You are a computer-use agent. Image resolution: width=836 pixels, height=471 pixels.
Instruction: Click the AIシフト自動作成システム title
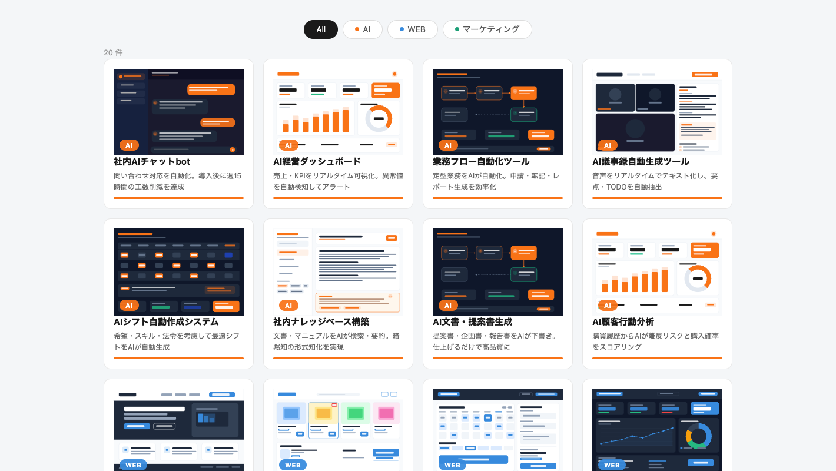(x=166, y=321)
